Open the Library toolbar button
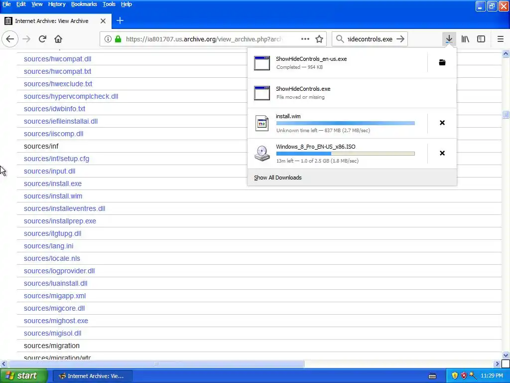 [465, 39]
